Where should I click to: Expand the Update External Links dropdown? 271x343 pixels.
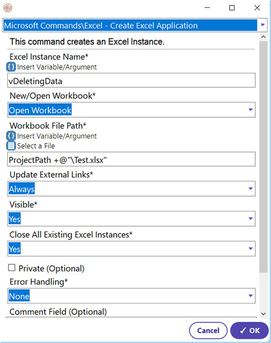pyautogui.click(x=251, y=188)
